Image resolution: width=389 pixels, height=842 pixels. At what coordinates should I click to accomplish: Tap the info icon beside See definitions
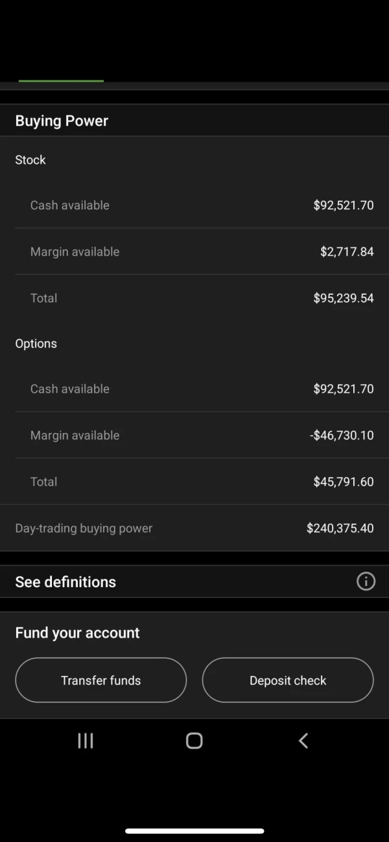366,581
